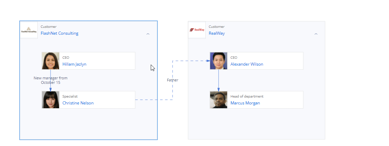Image resolution: width=389 pixels, height=146 pixels.
Task: Click Christine Nelson's profile photo
Action: point(50,100)
